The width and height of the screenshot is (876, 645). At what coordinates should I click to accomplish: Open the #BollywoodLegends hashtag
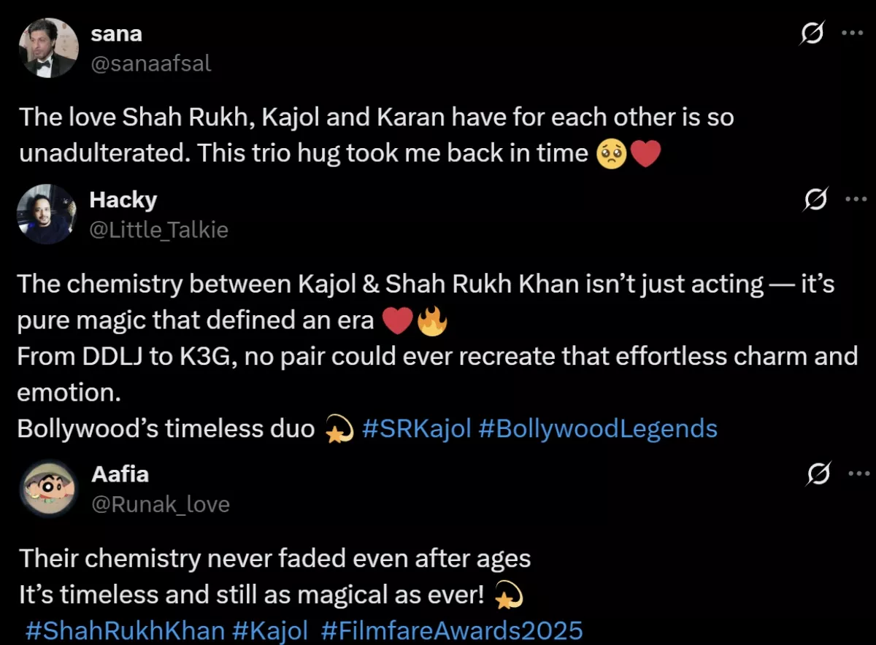[598, 428]
